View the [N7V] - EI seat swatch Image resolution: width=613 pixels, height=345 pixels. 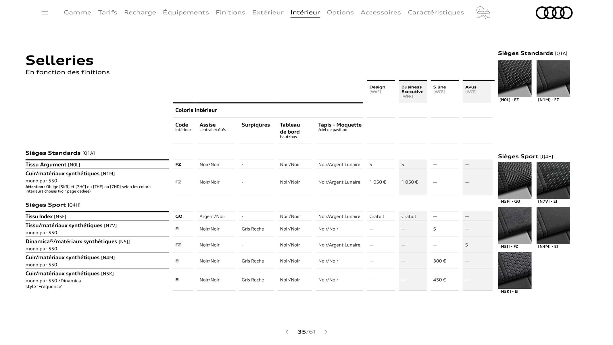click(x=553, y=180)
